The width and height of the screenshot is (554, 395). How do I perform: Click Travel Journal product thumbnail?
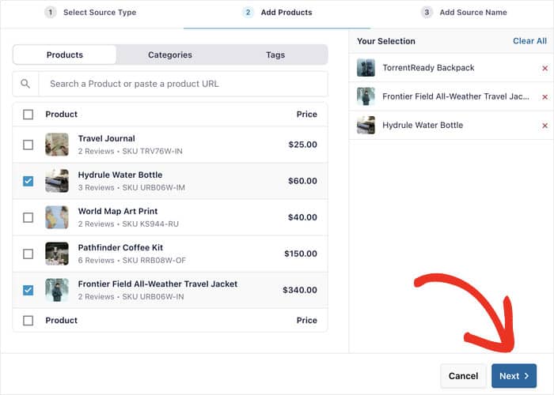pyautogui.click(x=57, y=145)
